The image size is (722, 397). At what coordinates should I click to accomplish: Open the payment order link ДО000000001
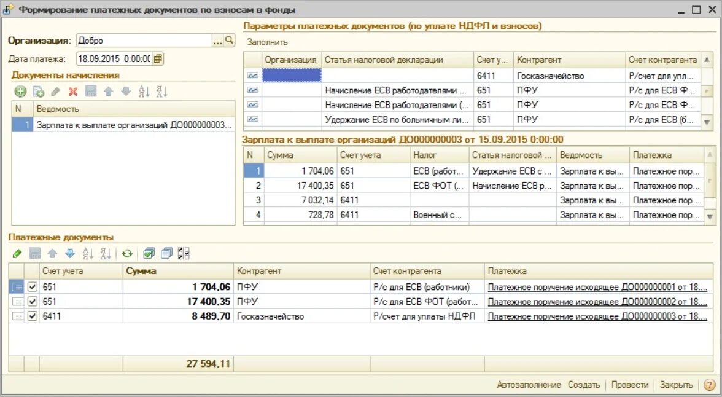597,287
